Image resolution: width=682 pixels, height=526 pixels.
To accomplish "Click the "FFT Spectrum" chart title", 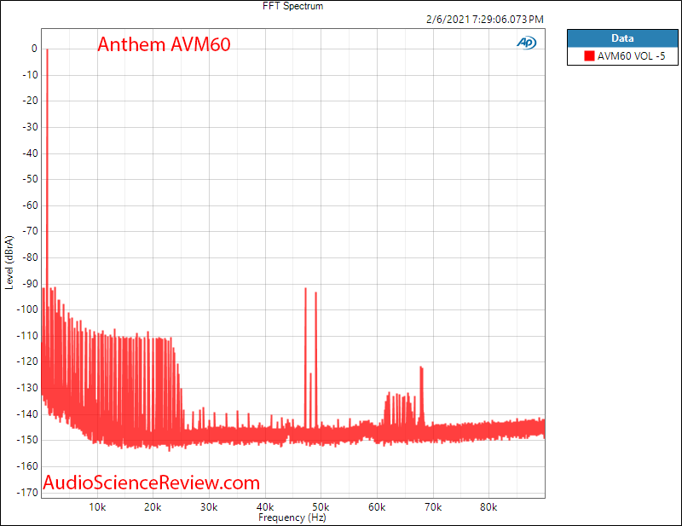I will [x=292, y=6].
